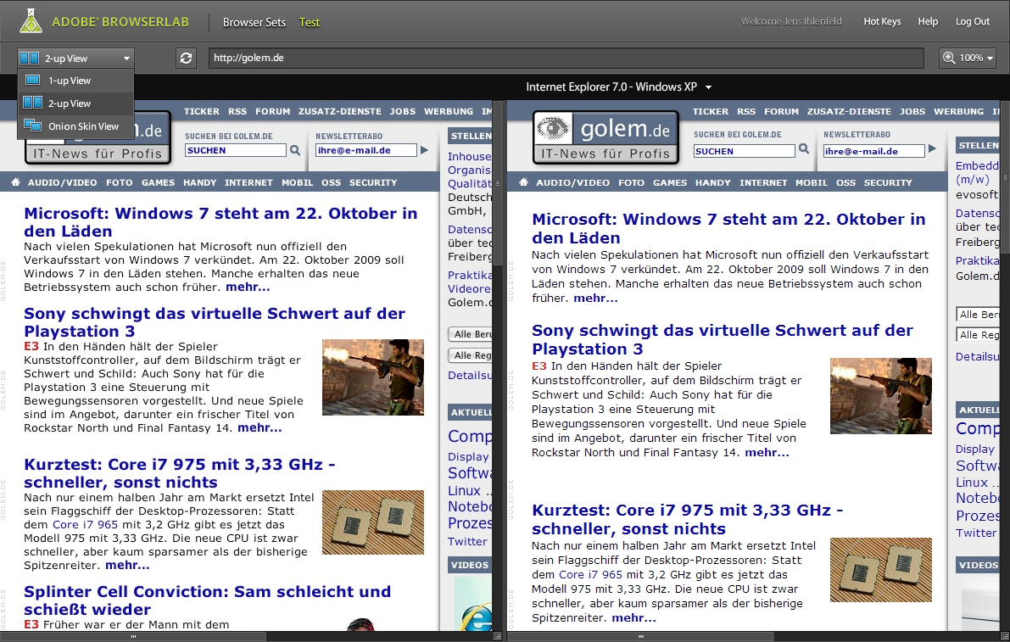Viewport: 1010px width, 642px height.
Task: Submit newsletter arrow in right pane
Action: (932, 148)
